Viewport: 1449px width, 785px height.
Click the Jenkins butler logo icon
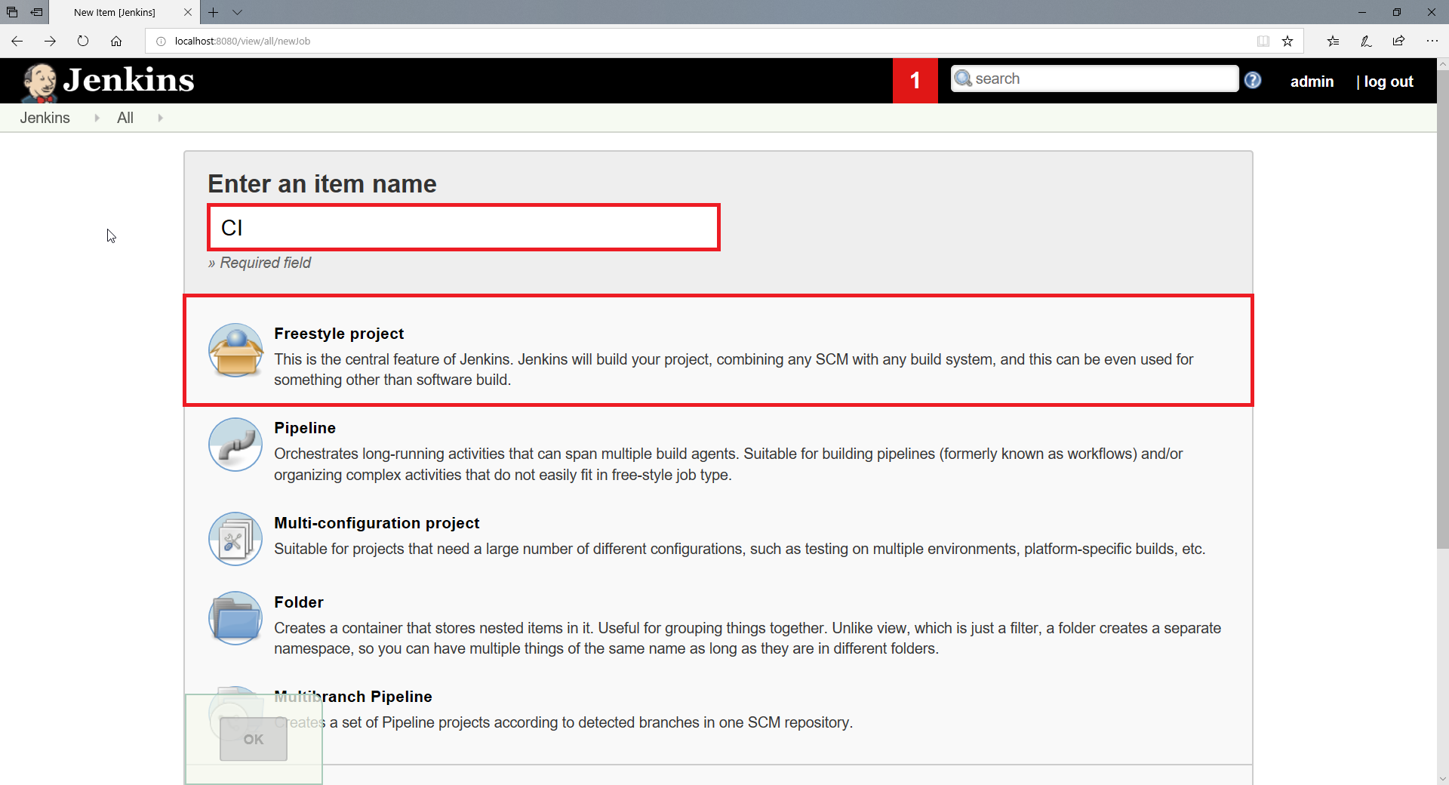point(39,82)
